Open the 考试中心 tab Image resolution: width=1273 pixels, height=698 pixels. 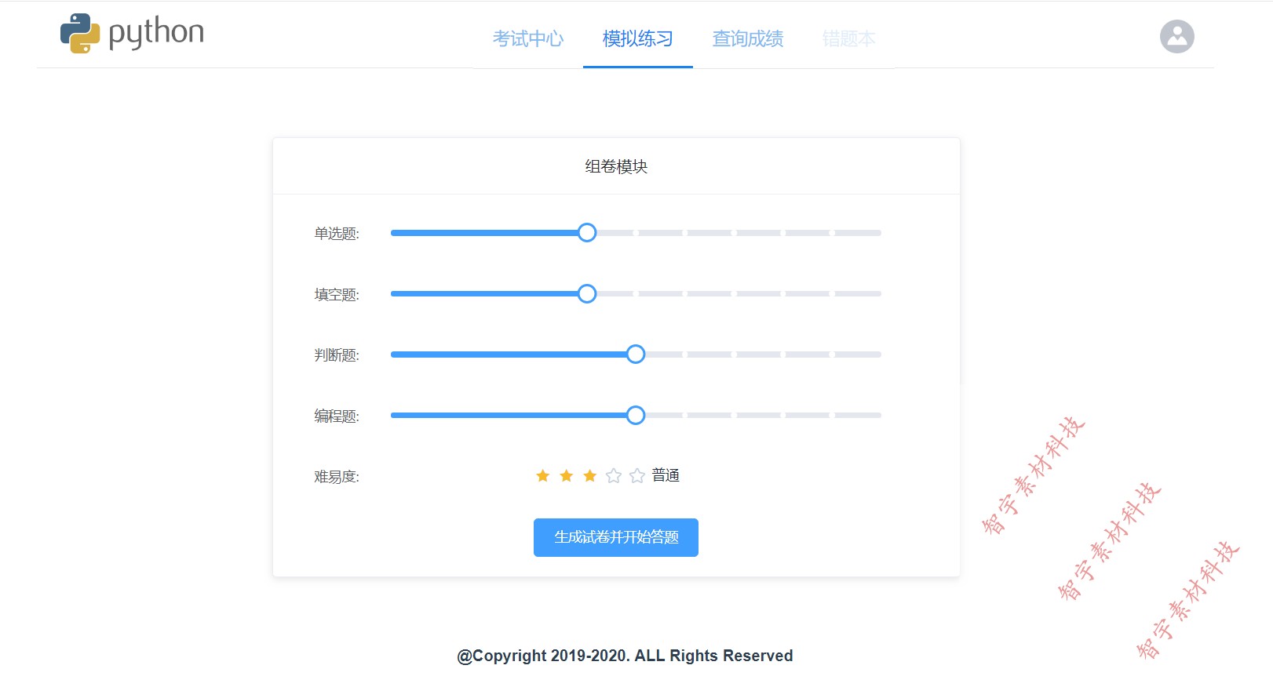(x=528, y=38)
